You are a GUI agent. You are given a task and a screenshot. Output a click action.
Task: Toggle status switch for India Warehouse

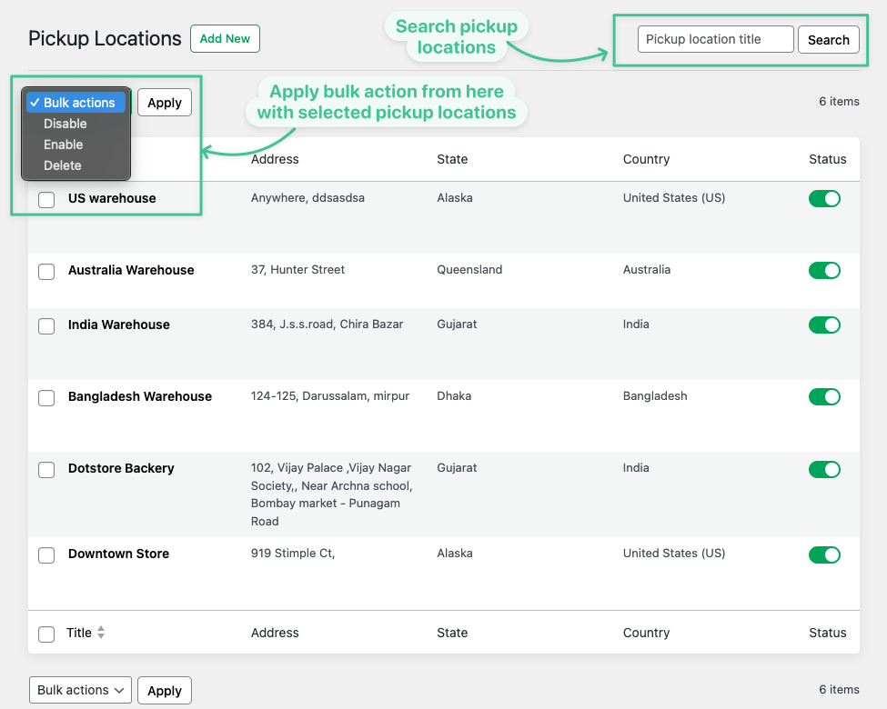click(824, 325)
